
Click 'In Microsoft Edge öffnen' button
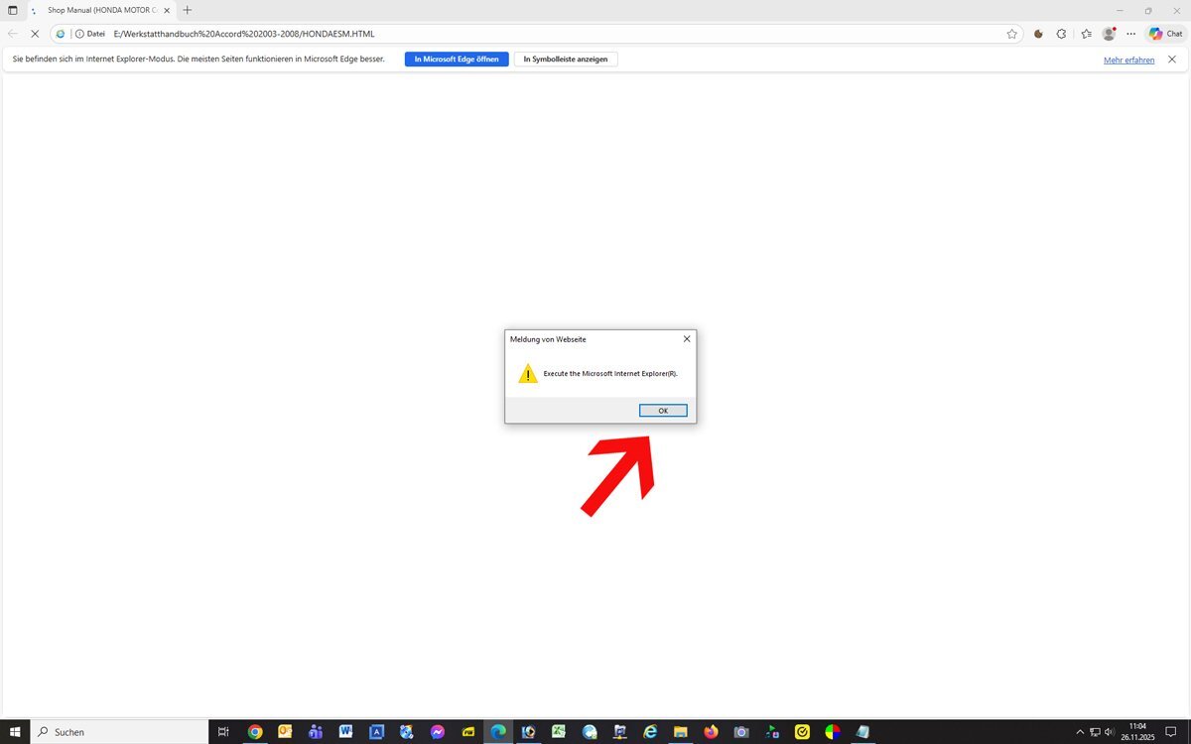click(x=457, y=60)
